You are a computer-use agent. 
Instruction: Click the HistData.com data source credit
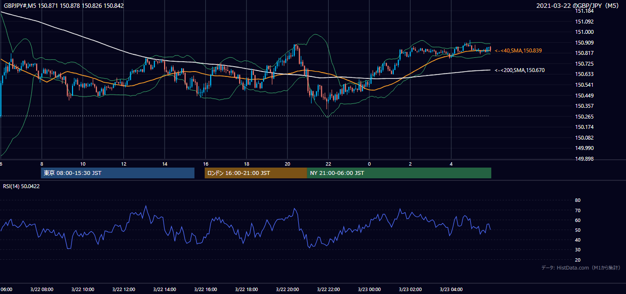click(x=581, y=268)
